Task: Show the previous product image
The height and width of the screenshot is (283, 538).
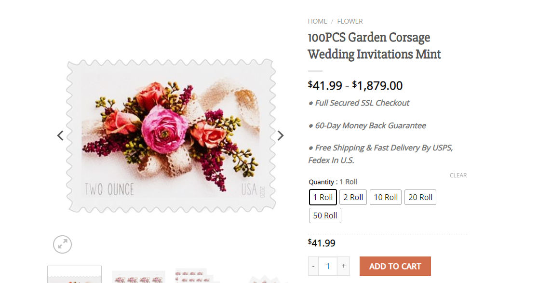Action: 60,135
